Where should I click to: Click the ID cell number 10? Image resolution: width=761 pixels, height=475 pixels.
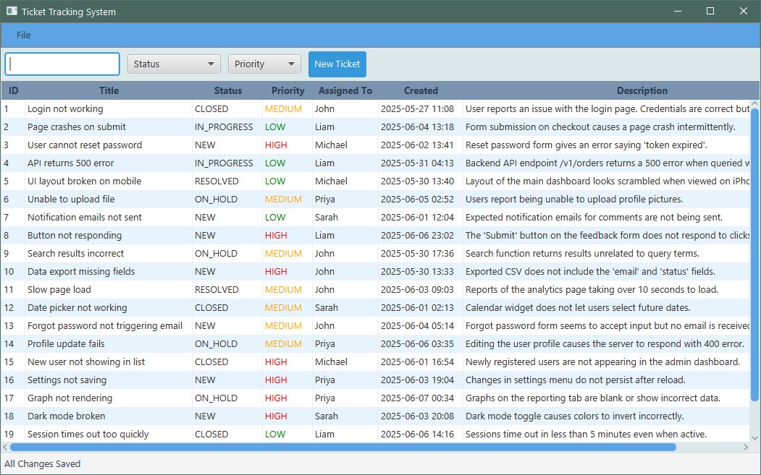click(x=9, y=271)
